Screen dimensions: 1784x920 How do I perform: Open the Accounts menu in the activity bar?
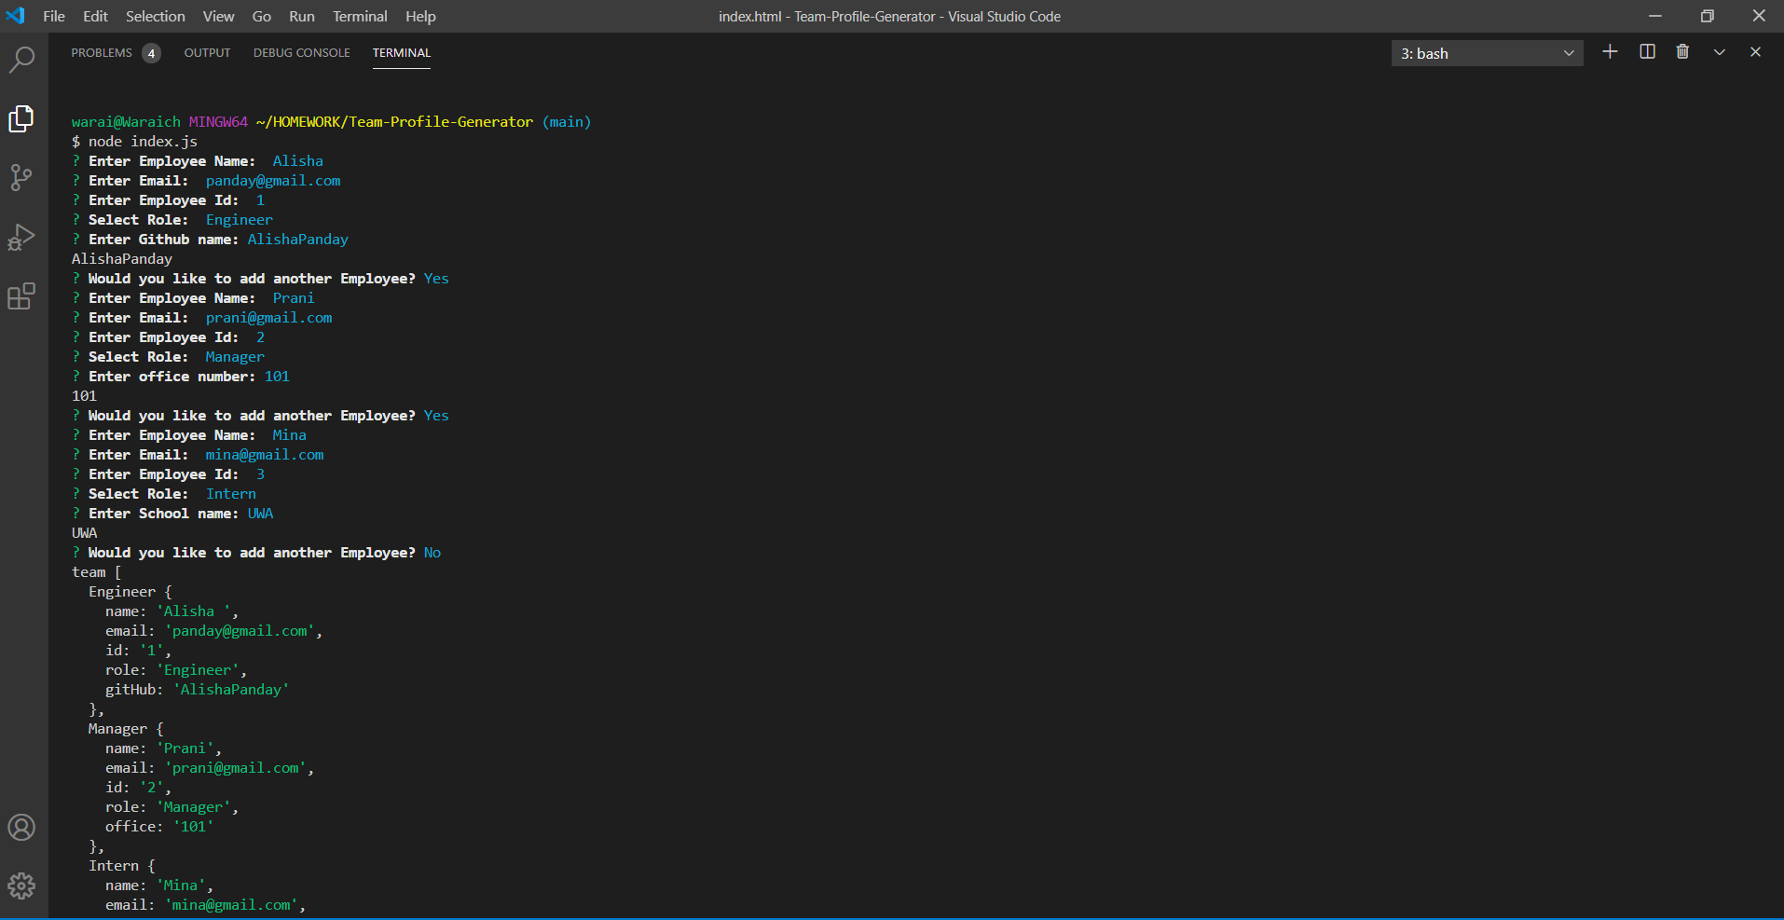tap(21, 827)
